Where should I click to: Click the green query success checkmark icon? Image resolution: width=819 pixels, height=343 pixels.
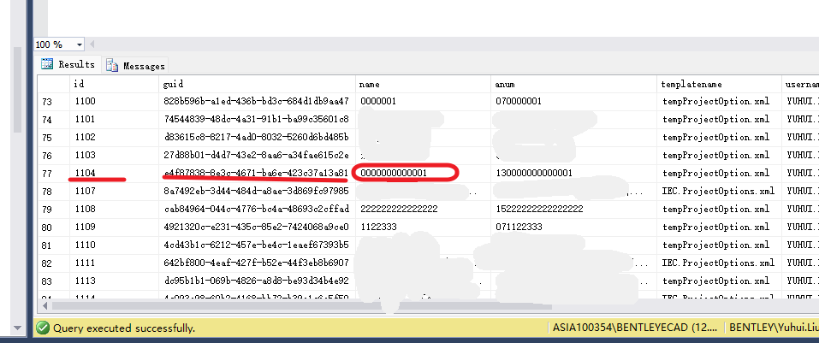click(x=44, y=328)
